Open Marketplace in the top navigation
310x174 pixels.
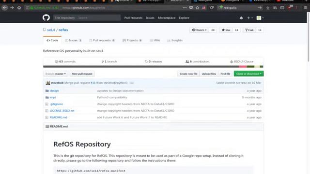point(167,18)
